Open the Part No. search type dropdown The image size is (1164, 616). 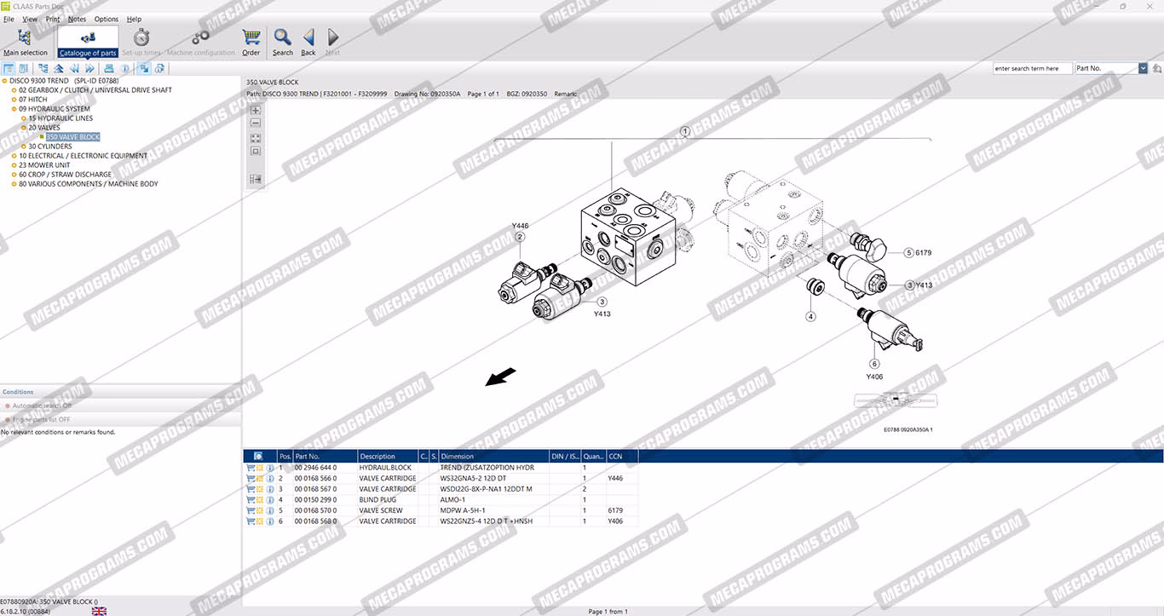click(x=1143, y=68)
